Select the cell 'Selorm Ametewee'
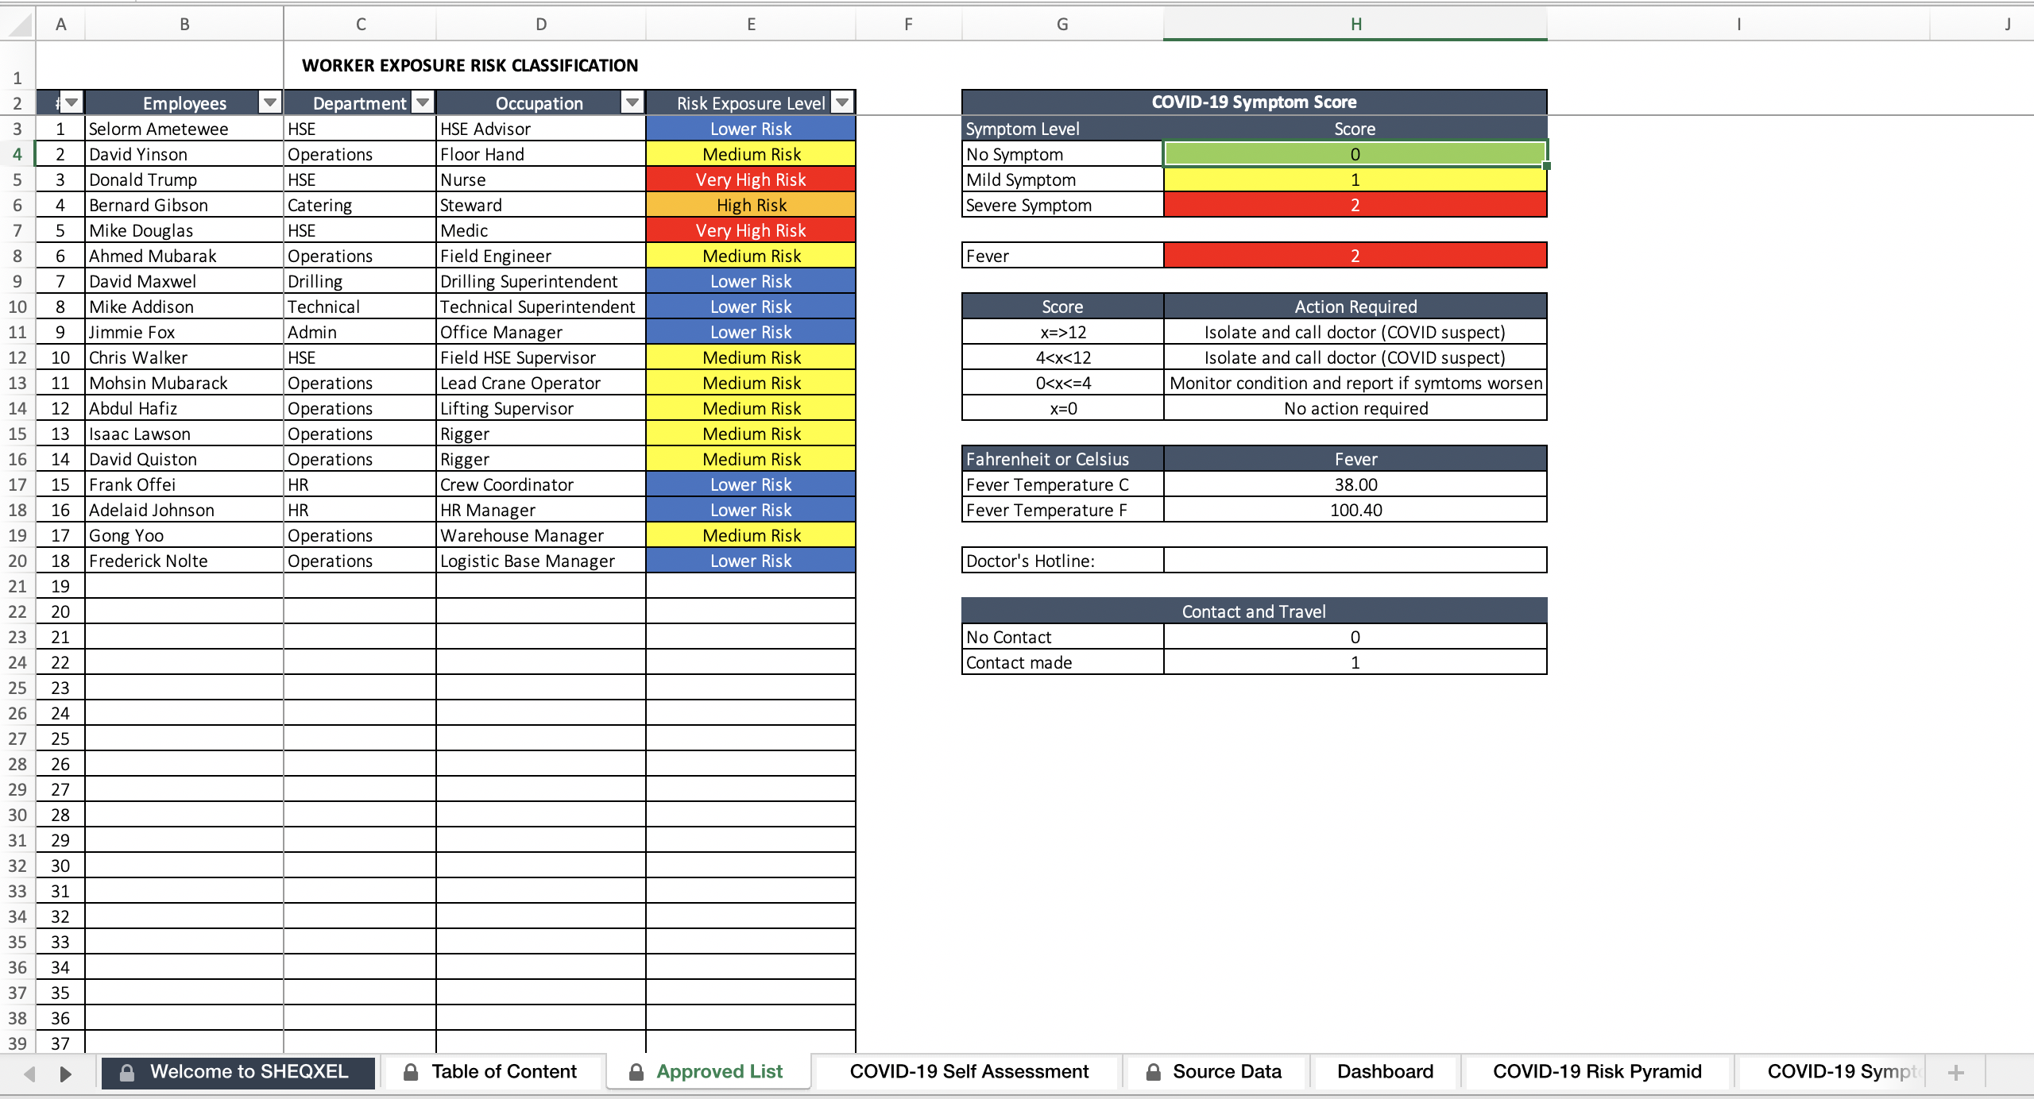 click(x=184, y=129)
